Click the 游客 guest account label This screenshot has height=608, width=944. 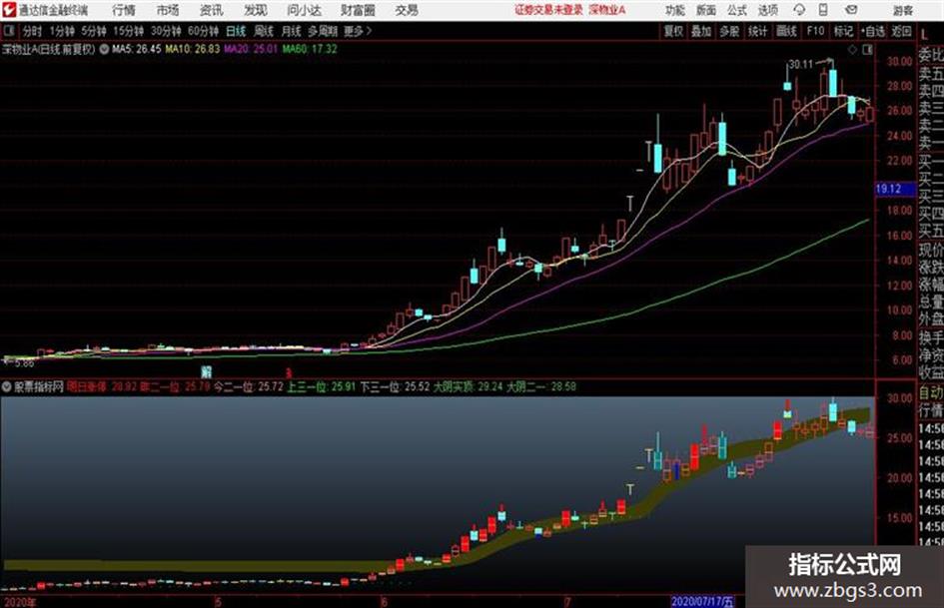pyautogui.click(x=903, y=10)
